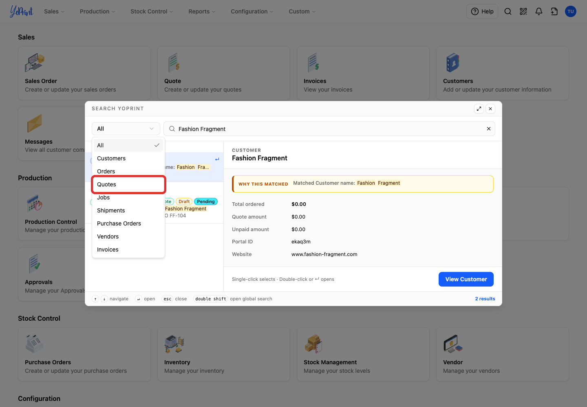Viewport: 587px width, 407px height.
Task: Select Jobs in the filter list
Action: click(x=128, y=197)
